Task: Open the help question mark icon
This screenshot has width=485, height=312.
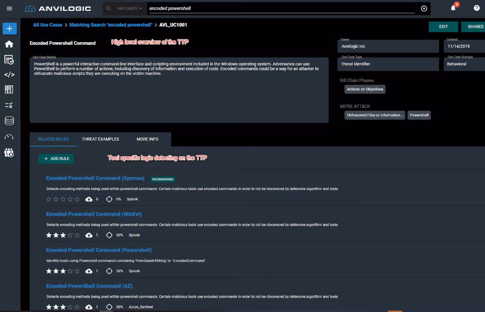Action: tap(476, 8)
